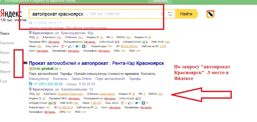The image size is (257, 122).
Task: Click the phone number +7 (391) 252-90-90
Action: [x=48, y=84]
